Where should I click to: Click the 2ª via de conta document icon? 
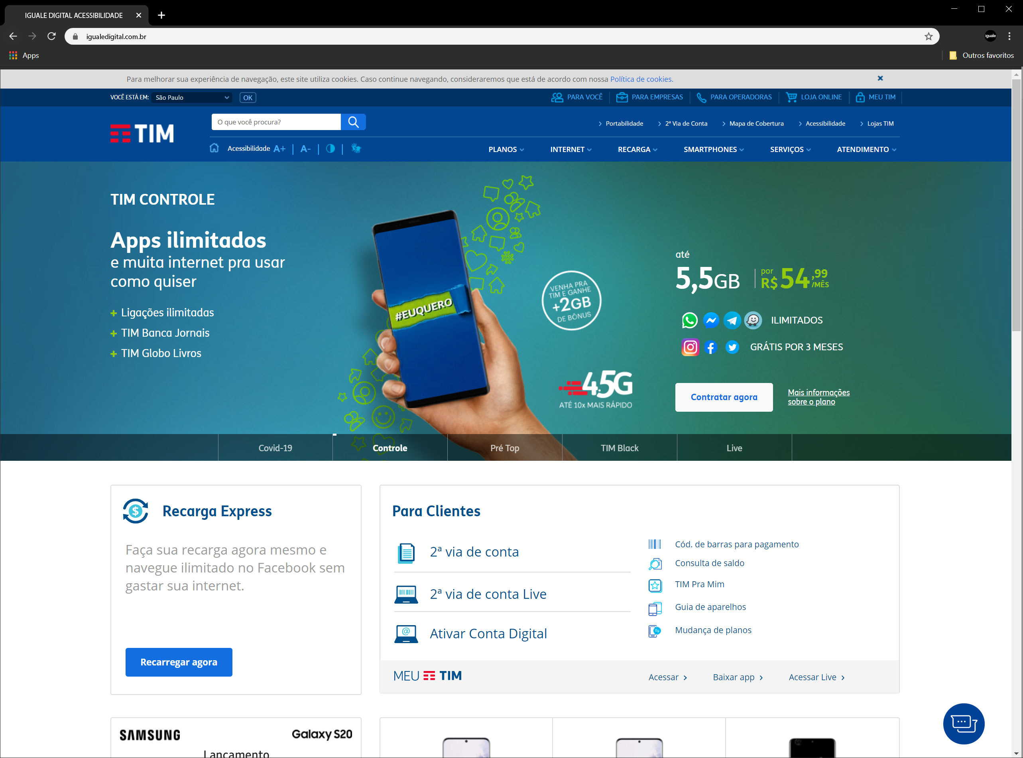tap(406, 553)
